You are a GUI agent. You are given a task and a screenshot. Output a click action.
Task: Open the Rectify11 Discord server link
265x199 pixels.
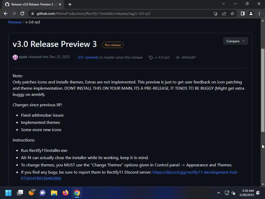coord(195,172)
